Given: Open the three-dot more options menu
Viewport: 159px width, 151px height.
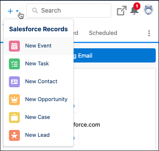Looking at the screenshot, I should tap(149, 33).
